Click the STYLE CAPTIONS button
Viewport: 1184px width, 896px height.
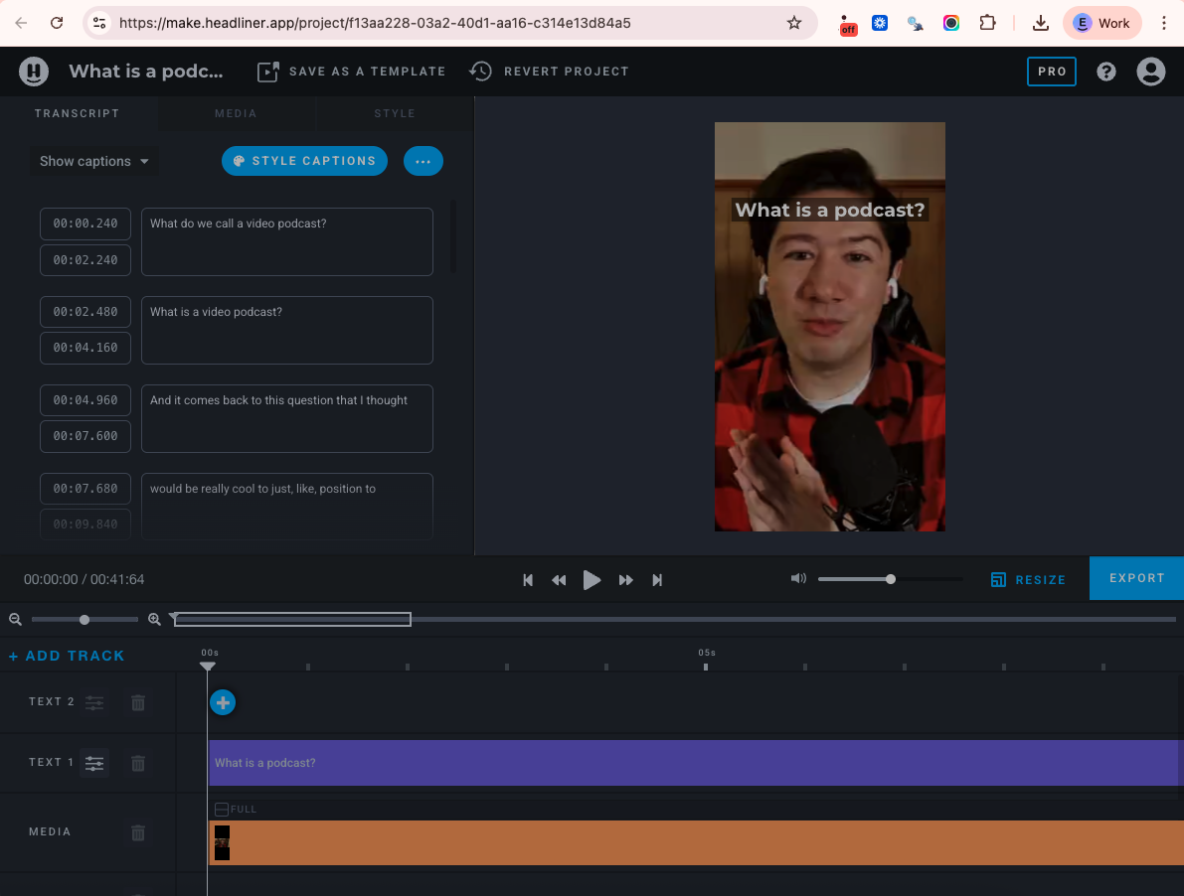click(304, 161)
